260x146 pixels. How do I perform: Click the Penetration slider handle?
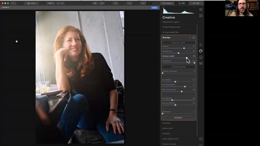[194, 63]
